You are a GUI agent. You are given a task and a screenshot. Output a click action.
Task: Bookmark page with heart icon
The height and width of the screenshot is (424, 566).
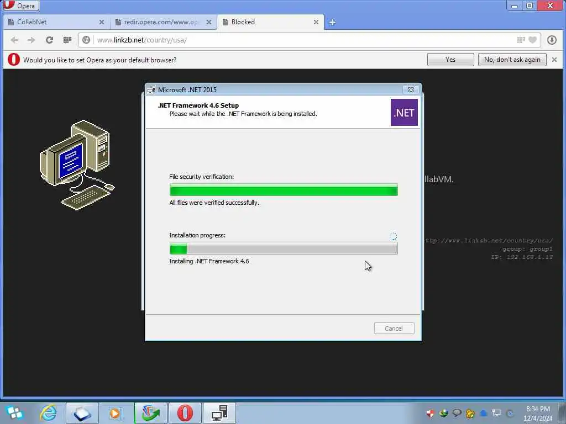click(x=532, y=40)
